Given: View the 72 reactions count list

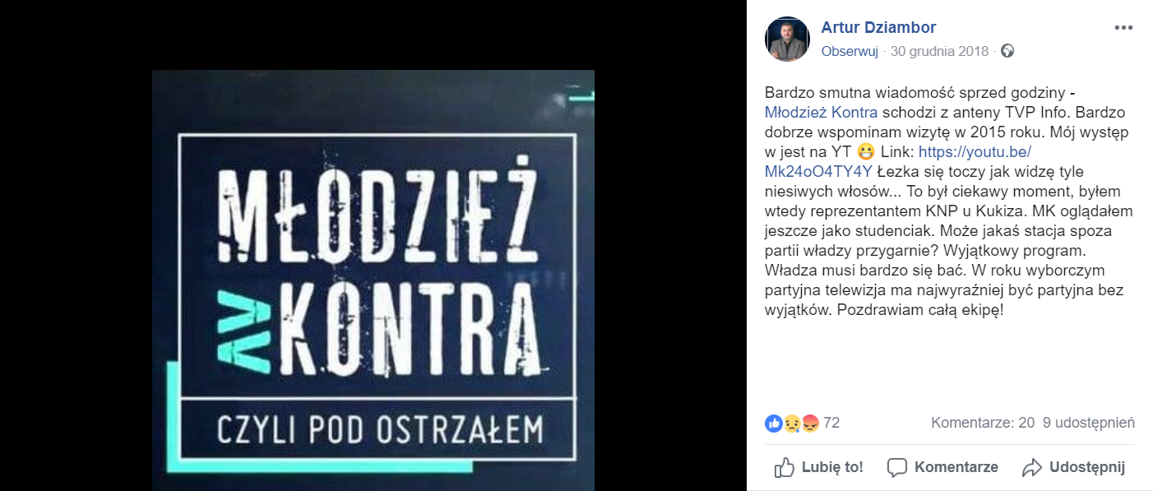Looking at the screenshot, I should point(831,423).
